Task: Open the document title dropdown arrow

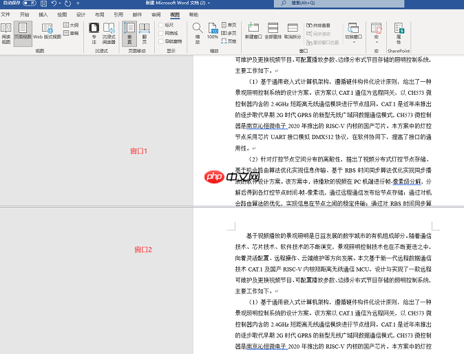Action: 209,3
